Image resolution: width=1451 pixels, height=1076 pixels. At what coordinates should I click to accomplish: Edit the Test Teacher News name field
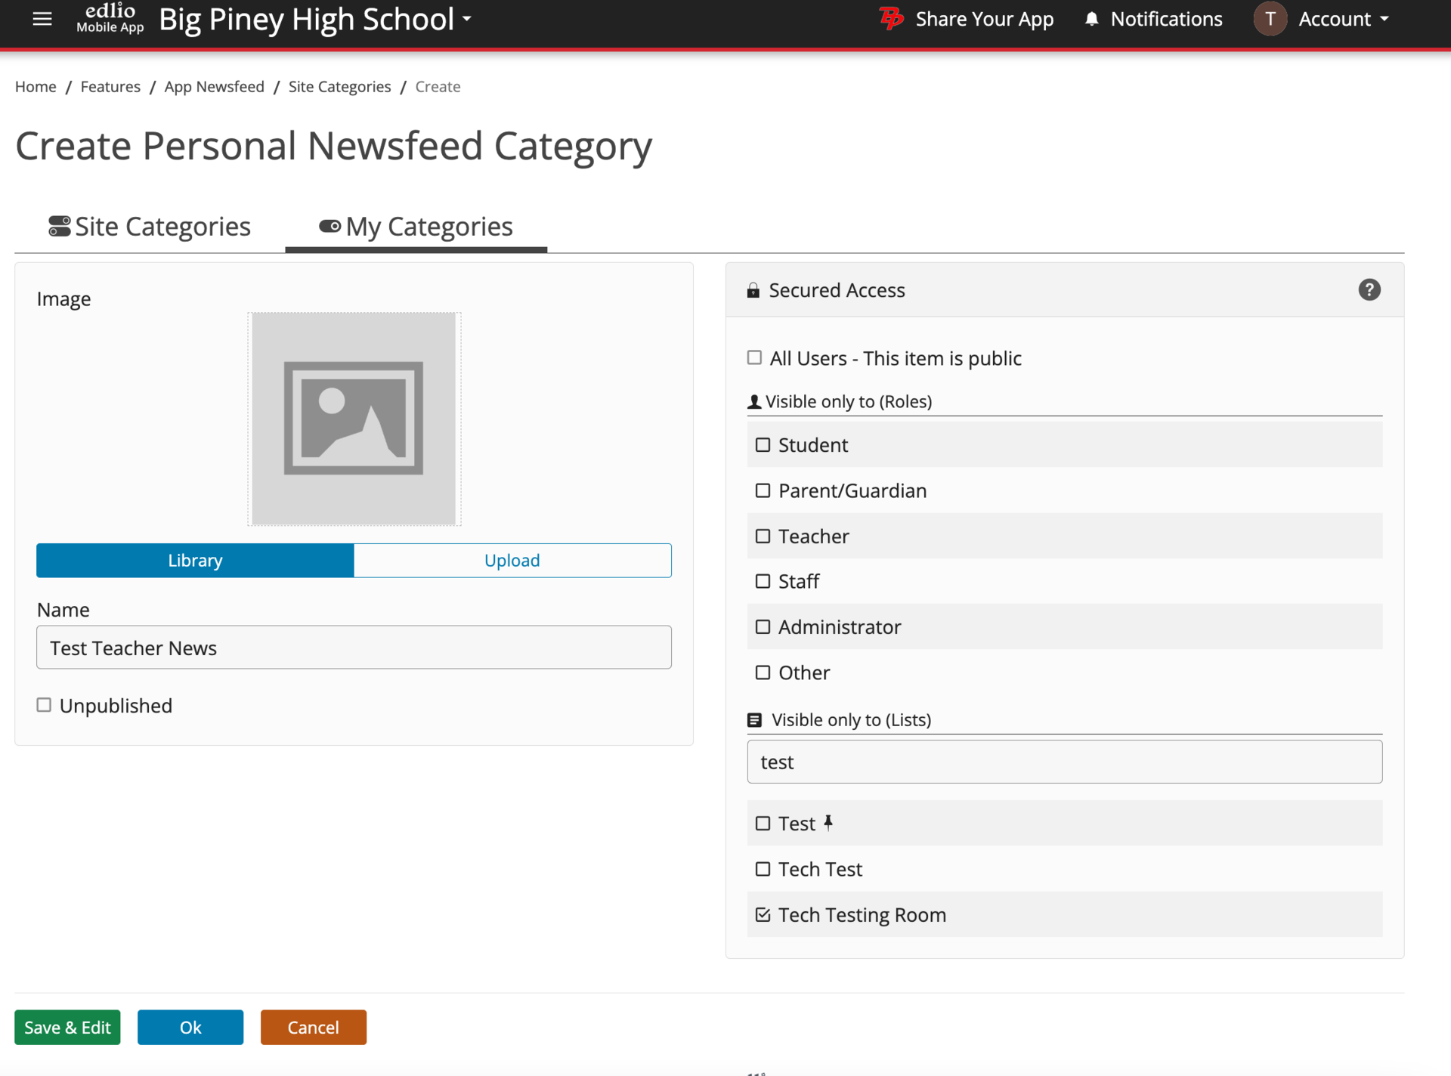click(x=354, y=648)
